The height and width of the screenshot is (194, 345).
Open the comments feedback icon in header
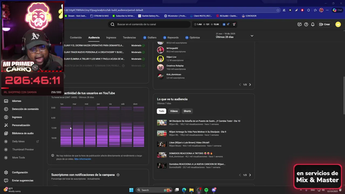(x=299, y=24)
